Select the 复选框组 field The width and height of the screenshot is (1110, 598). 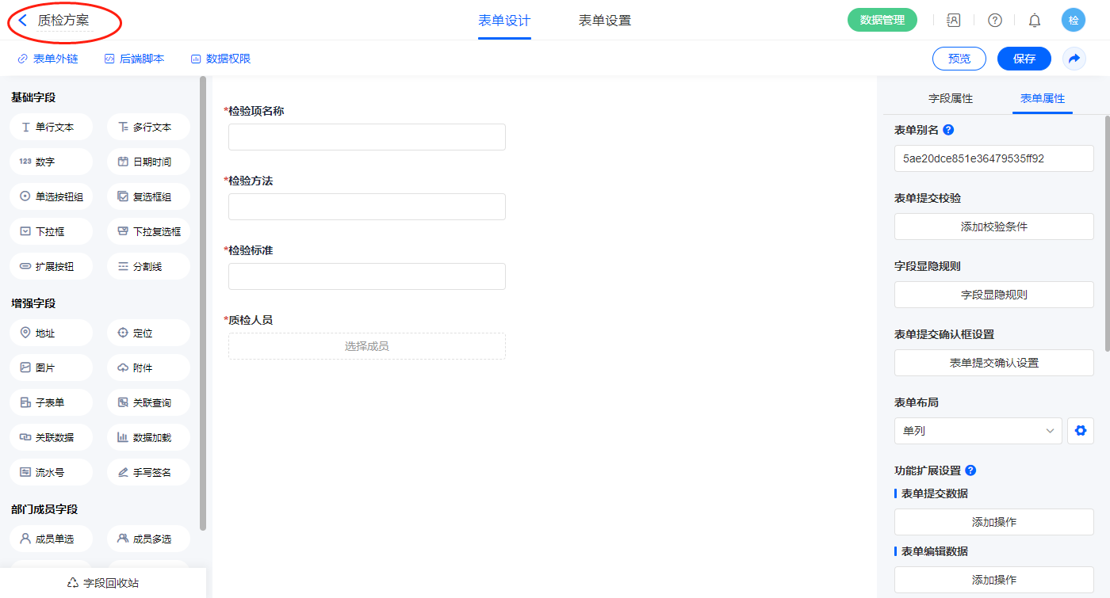coord(148,196)
